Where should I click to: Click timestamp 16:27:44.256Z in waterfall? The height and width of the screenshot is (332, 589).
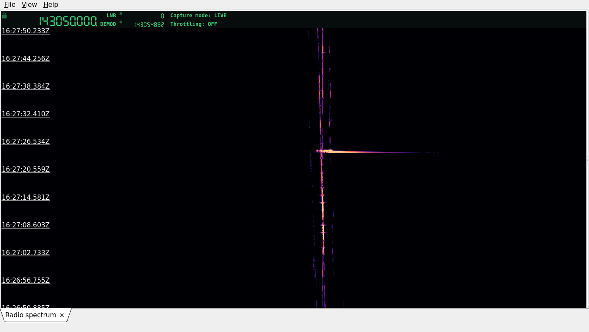pyautogui.click(x=26, y=59)
